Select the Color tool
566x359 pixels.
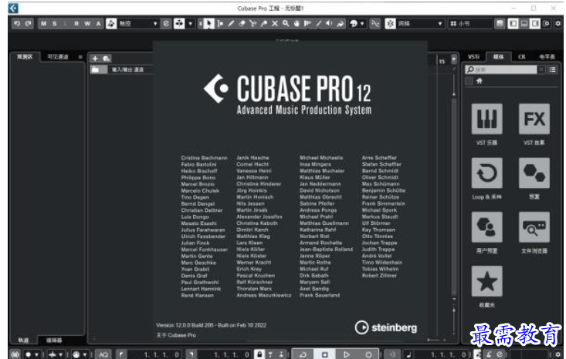pos(341,24)
